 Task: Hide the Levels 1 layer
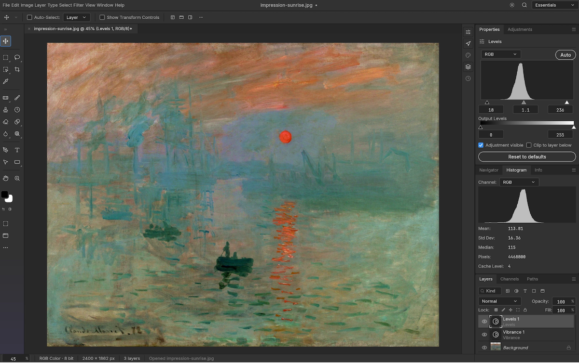484,322
